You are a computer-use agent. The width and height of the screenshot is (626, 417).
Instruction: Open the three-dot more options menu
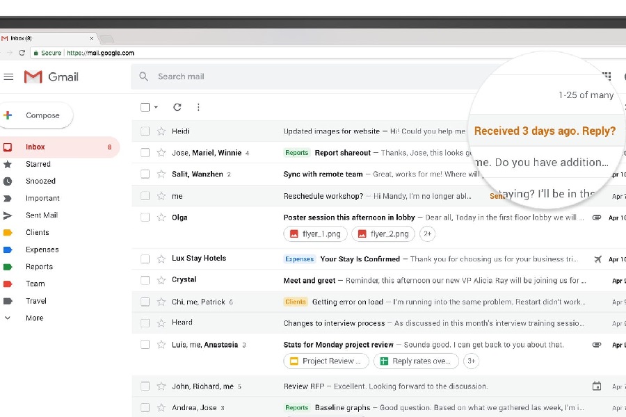coord(198,107)
